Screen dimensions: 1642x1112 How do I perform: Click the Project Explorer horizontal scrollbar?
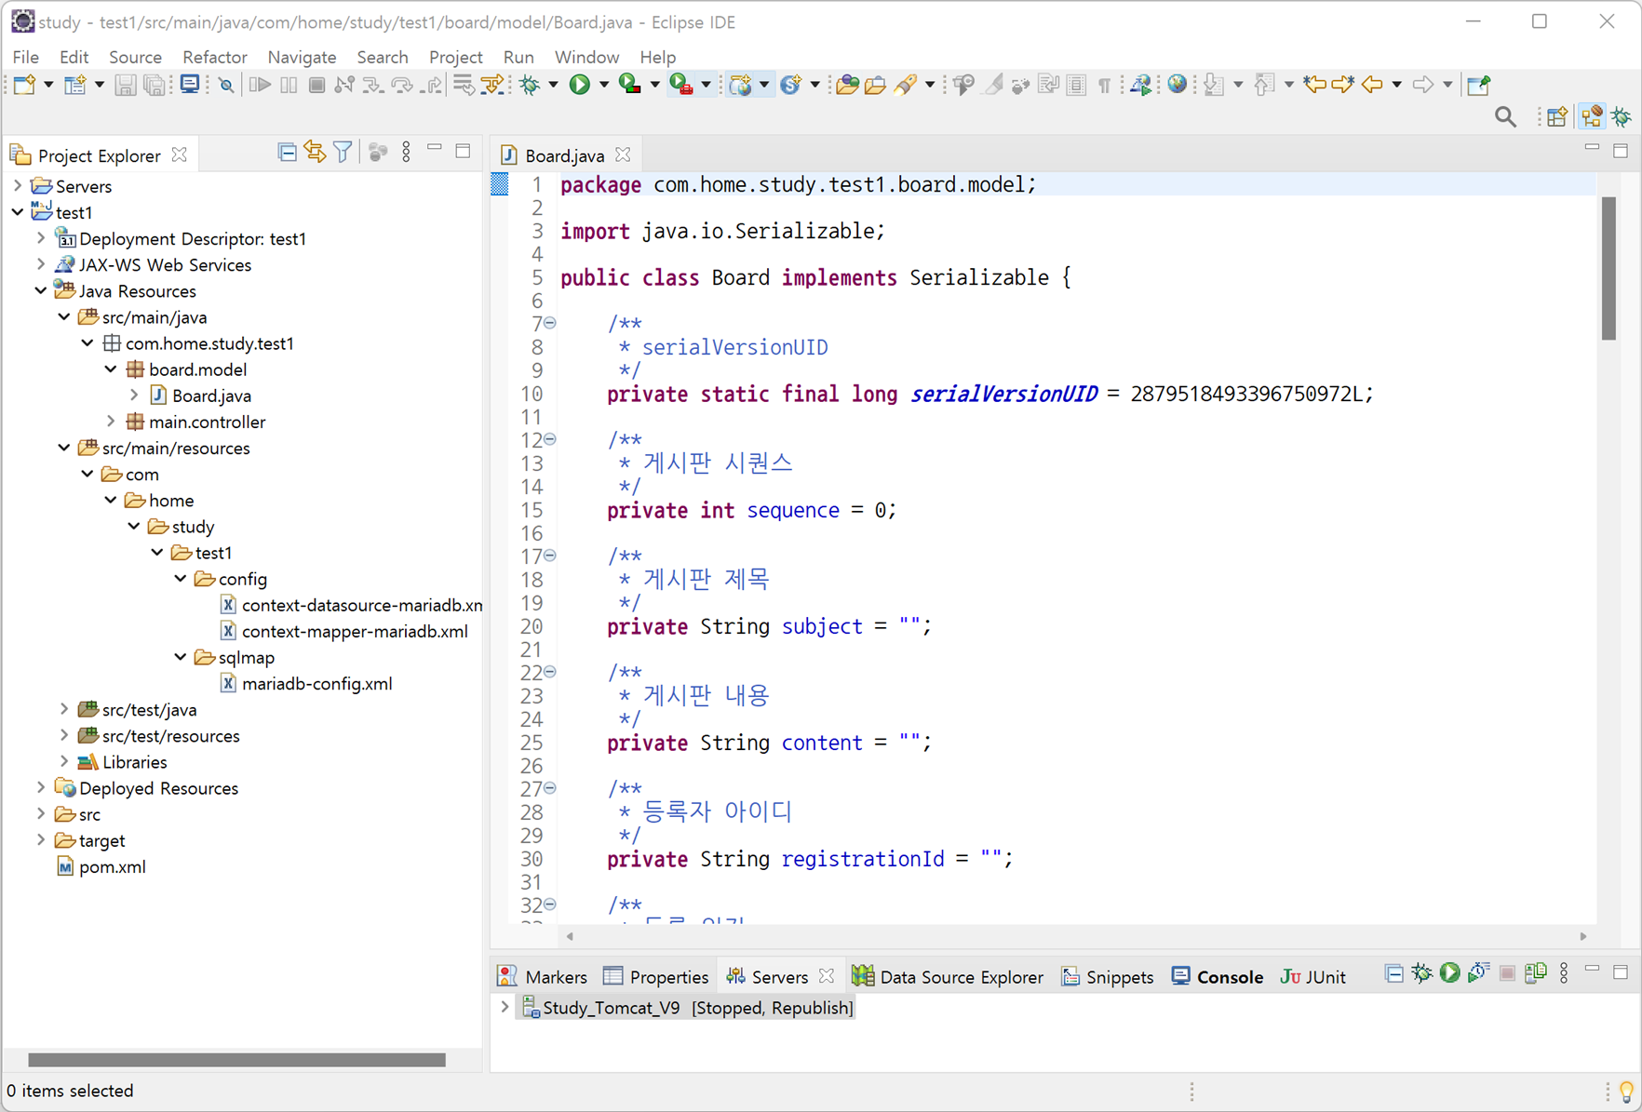pyautogui.click(x=236, y=1060)
